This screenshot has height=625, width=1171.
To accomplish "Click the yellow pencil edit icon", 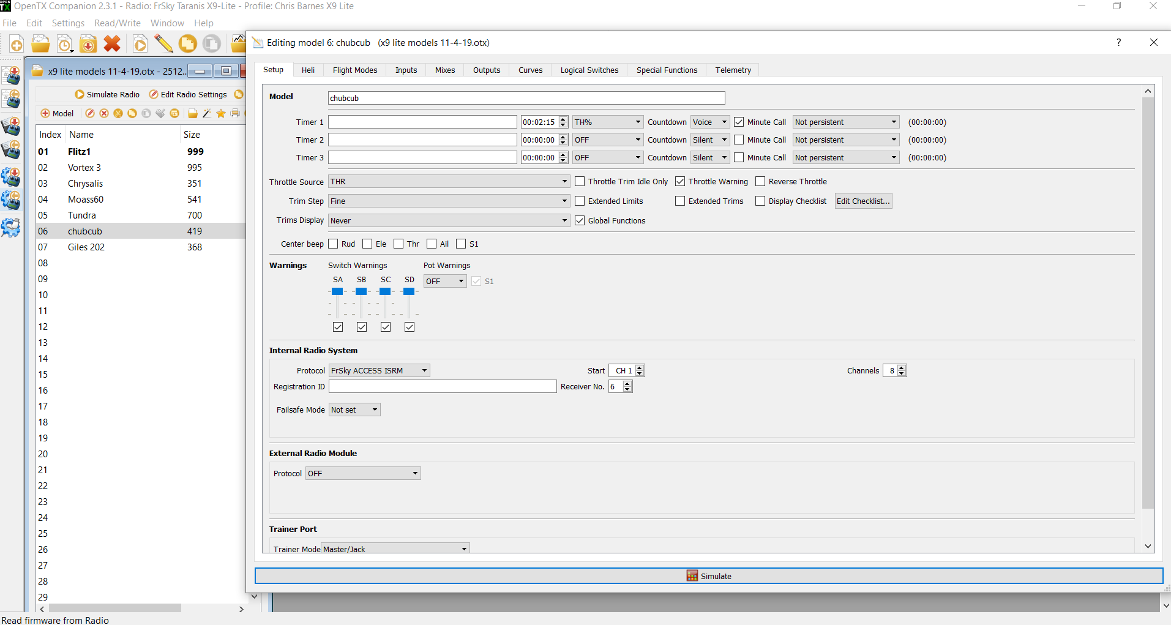I will tap(163, 44).
